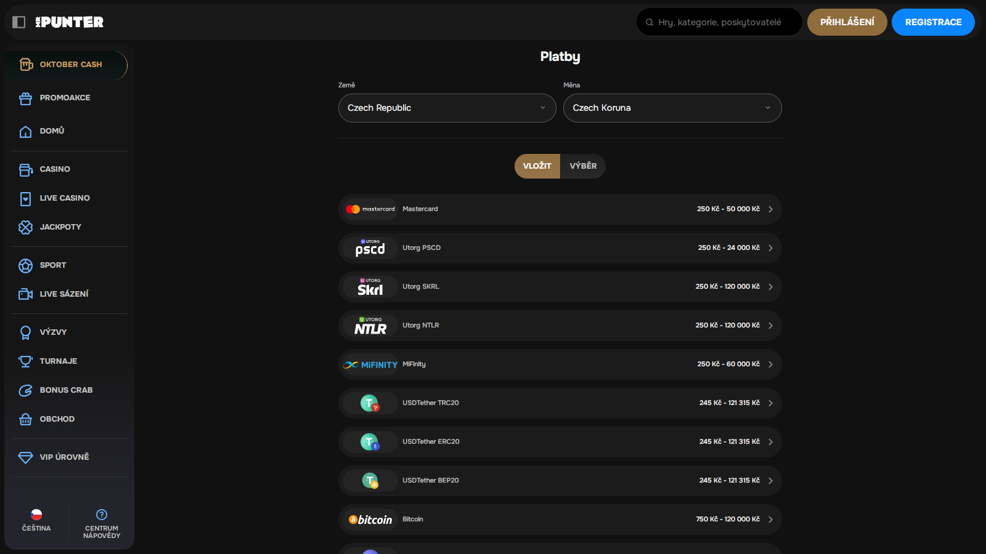Click the Czech flag language selector
986x554 pixels.
[36, 515]
